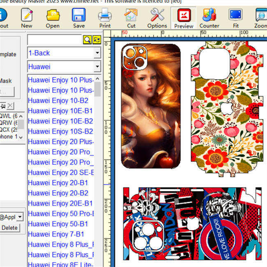
Task: Select Huawei Enjoy 50 Pro-B entry
Action: (61, 214)
